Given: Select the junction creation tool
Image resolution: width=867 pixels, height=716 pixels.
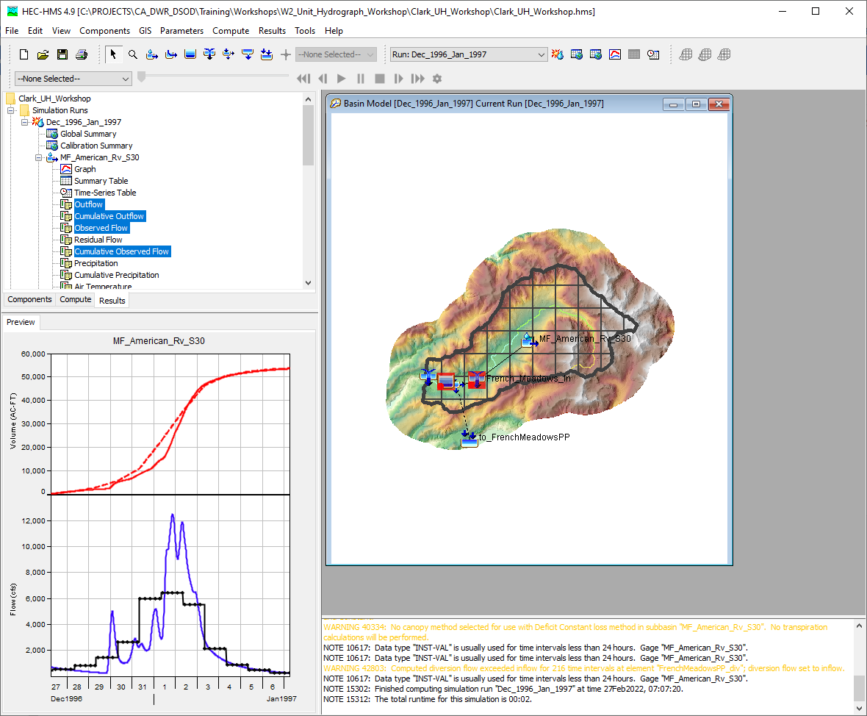Looking at the screenshot, I should pos(209,54).
